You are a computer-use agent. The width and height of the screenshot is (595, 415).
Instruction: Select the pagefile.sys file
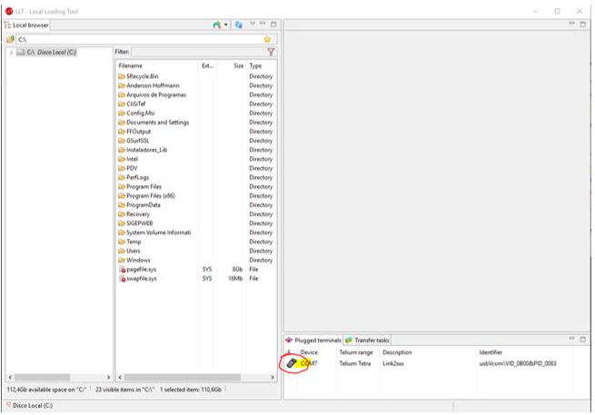point(141,270)
